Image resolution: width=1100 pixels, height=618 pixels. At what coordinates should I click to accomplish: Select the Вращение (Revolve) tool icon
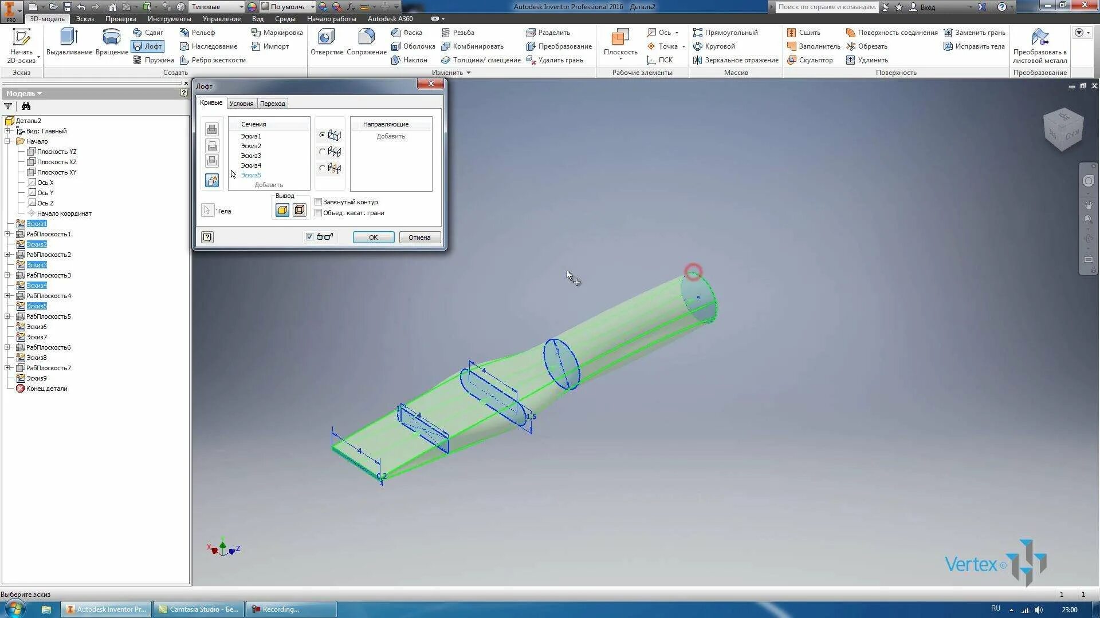point(111,38)
